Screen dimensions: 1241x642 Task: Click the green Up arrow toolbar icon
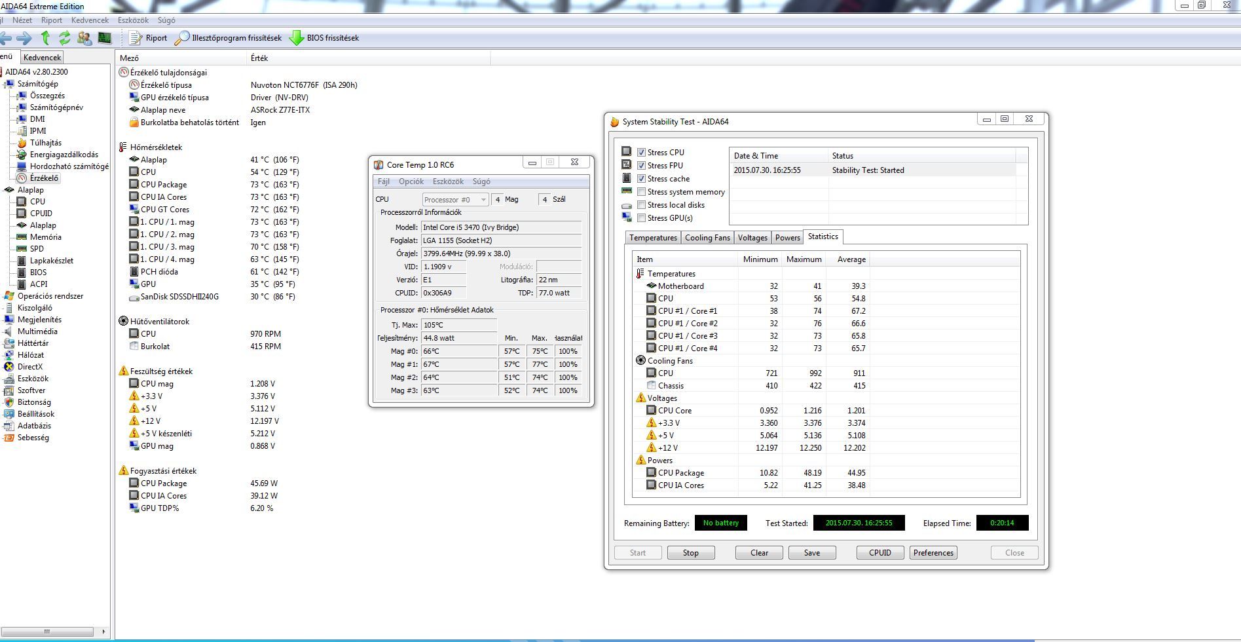45,38
